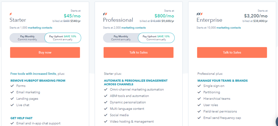This screenshot has width=278, height=126.
Task: Switch Professional plan to Pay Monthly
Action: 121,38
